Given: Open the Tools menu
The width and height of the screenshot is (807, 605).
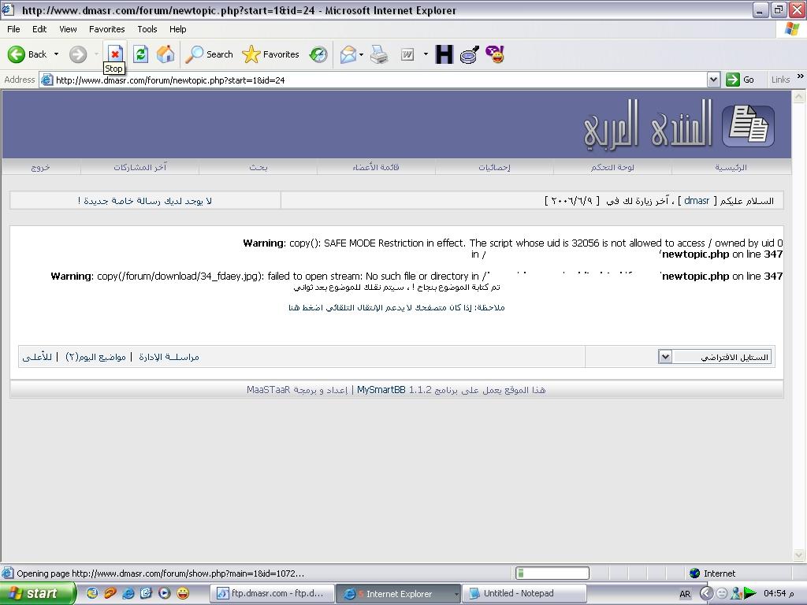Looking at the screenshot, I should (147, 29).
